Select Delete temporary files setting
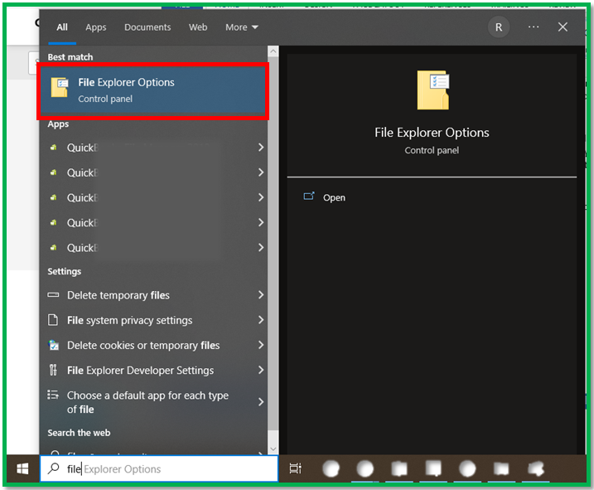Screen dimensions: 594x490 [x=153, y=295]
